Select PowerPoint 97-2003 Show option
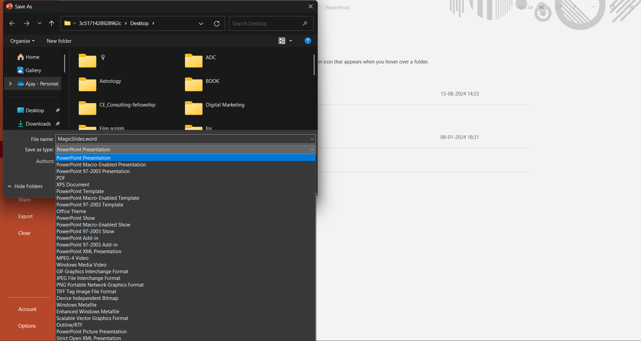The image size is (641, 341). click(x=185, y=231)
